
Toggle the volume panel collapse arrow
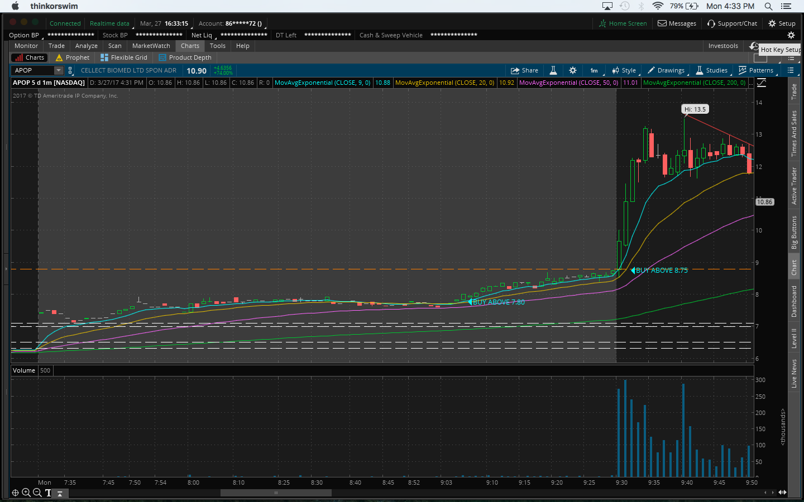click(60, 493)
